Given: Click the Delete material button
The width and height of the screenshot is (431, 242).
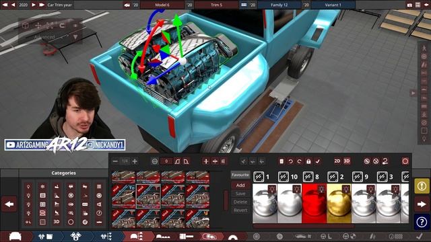Looking at the screenshot, I should point(240,202).
